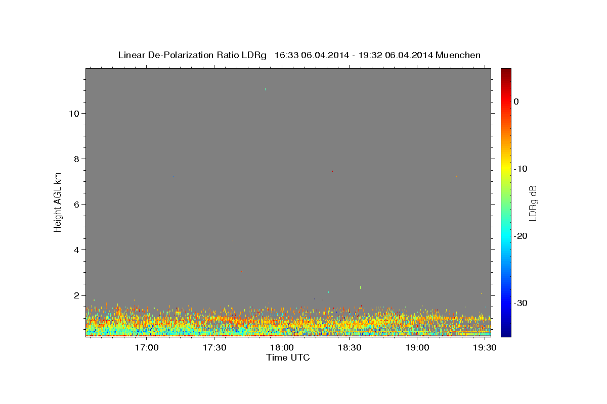Click the plot title Linear De-Polarization Ratio LDRg
The height and width of the screenshot is (404, 607).
coord(192,55)
